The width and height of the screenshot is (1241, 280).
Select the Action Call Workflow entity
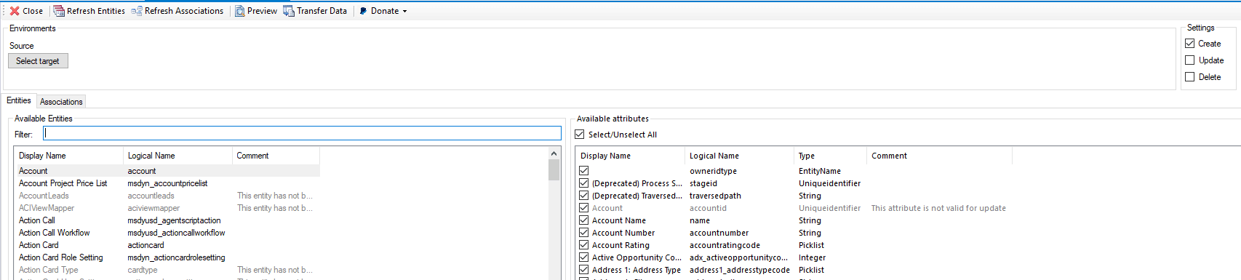[167, 233]
